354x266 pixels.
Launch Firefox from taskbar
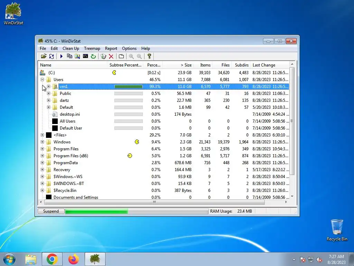[x=74, y=259]
